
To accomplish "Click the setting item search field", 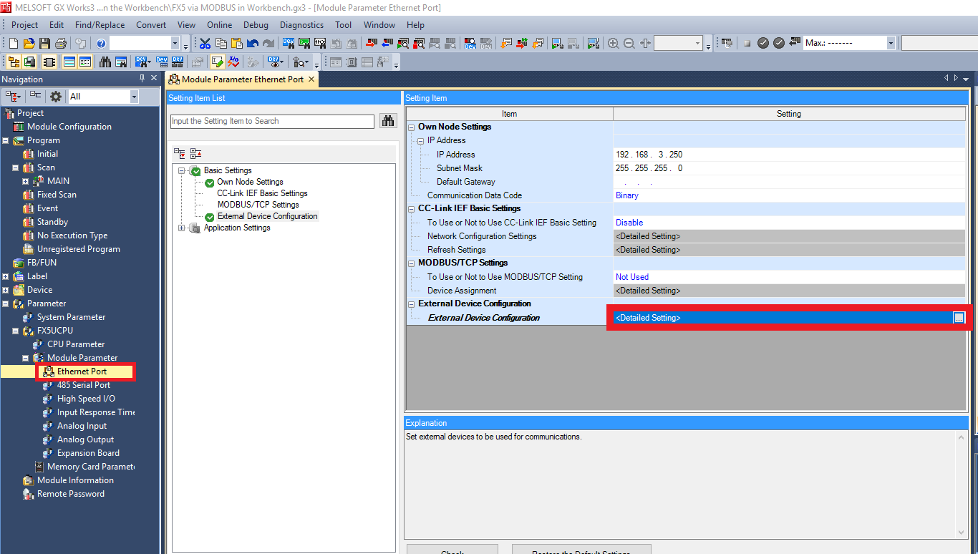I will coord(272,121).
